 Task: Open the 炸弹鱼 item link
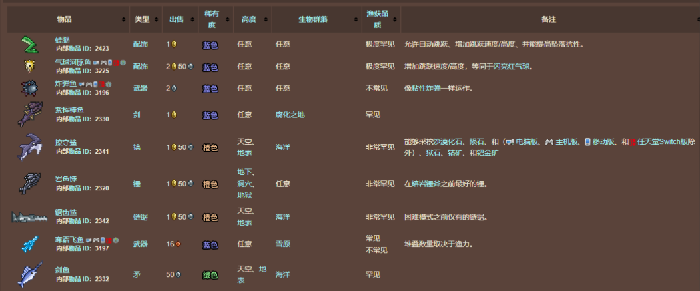[x=66, y=83]
